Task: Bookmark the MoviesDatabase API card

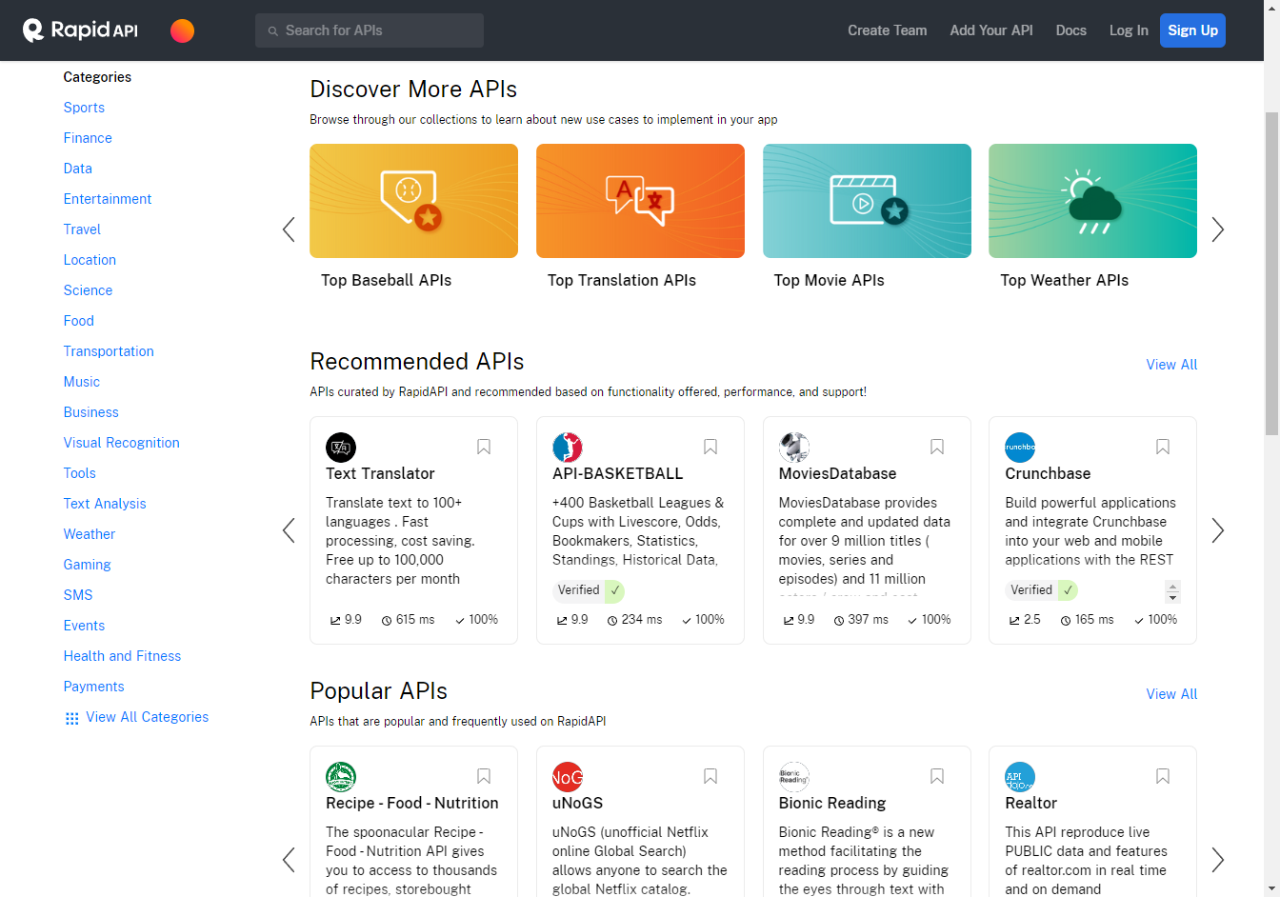Action: coord(937,447)
